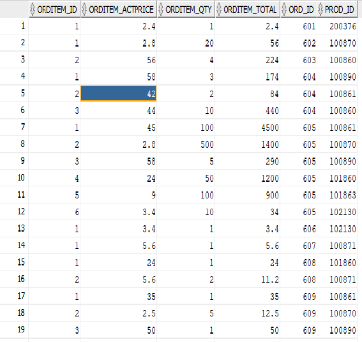Select ORD_ID cell 601
This screenshot has width=362, height=342.
[299, 26]
